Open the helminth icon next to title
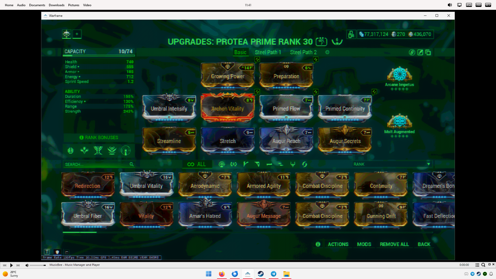This screenshot has width=496, height=279. point(321,41)
